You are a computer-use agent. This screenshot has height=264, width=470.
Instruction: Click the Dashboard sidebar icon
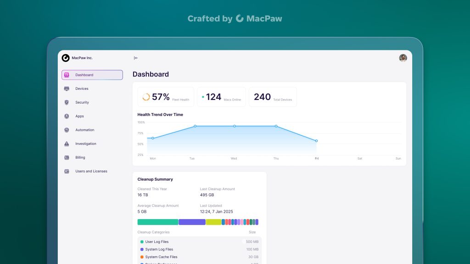[x=67, y=75]
